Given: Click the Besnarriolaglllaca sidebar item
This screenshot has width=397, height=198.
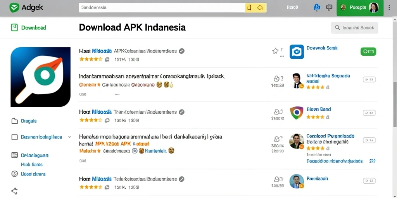Looking at the screenshot, I should coord(41,137).
